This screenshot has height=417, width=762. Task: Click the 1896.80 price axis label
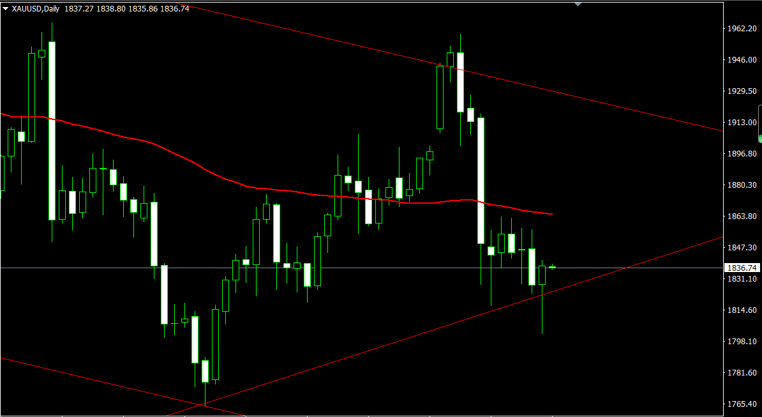click(x=742, y=153)
